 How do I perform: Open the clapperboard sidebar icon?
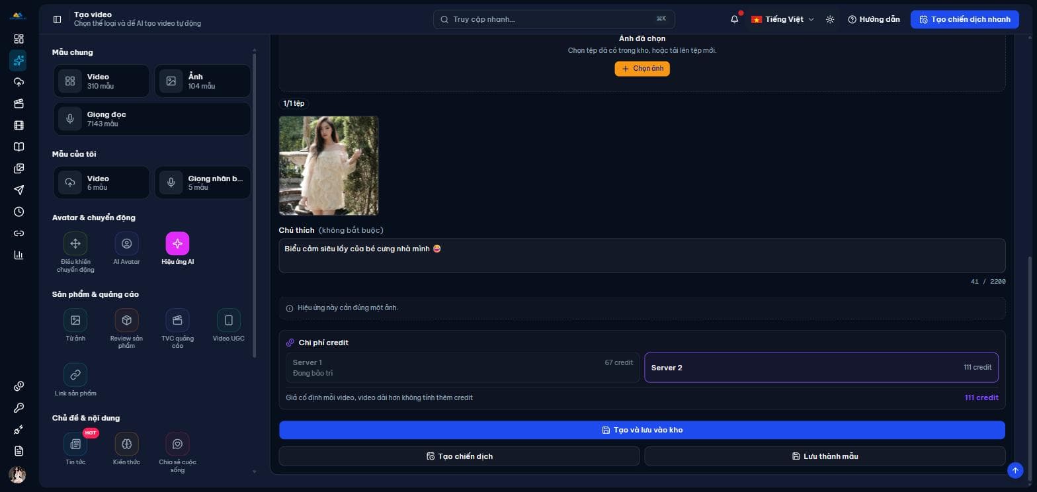click(19, 104)
